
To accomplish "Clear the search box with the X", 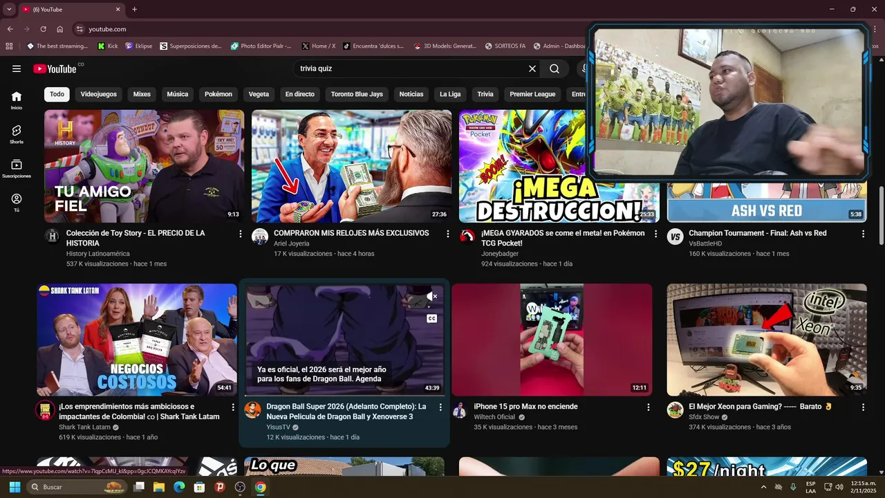I will click(532, 68).
